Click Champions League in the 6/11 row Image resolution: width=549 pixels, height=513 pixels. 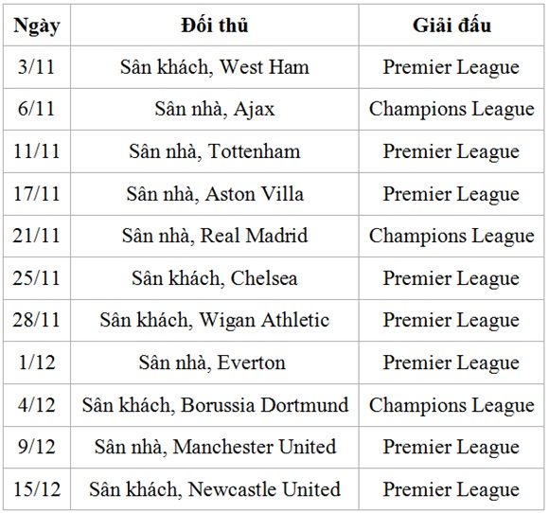tap(452, 109)
